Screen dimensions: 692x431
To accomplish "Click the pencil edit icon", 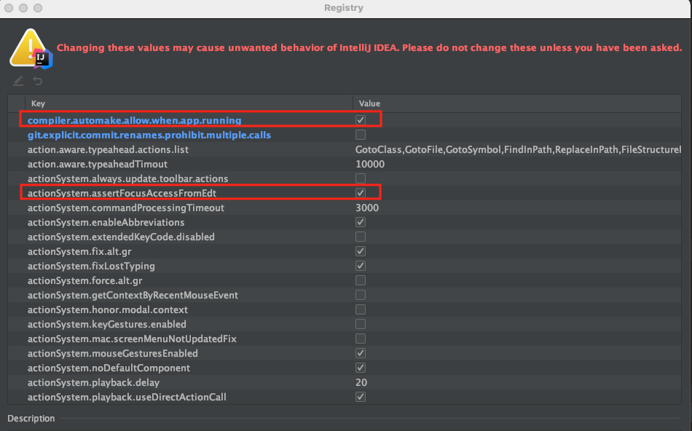I will 18,81.
